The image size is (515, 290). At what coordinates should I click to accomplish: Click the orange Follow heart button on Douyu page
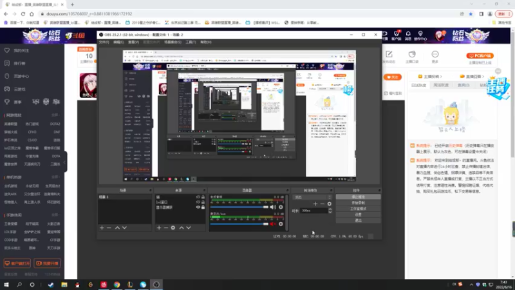coord(393,77)
